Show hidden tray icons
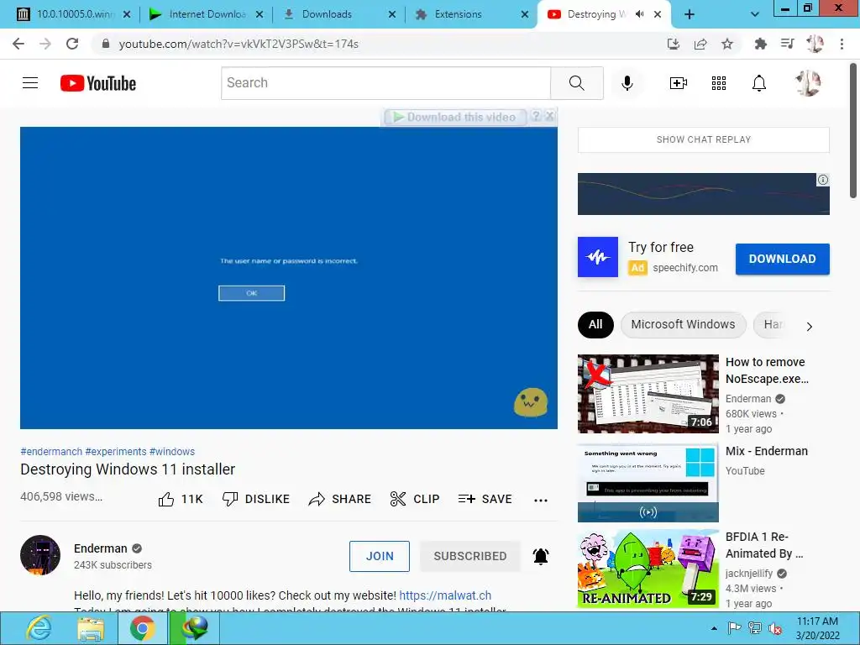 714,628
